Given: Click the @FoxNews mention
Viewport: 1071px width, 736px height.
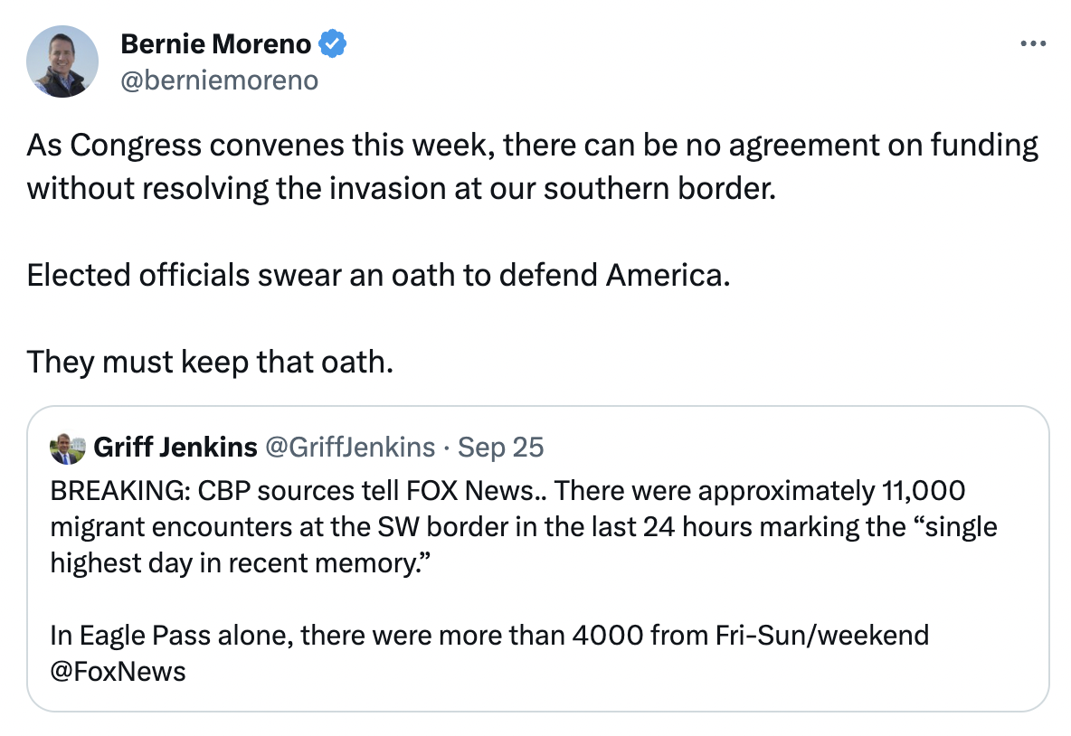Looking at the screenshot, I should (118, 671).
